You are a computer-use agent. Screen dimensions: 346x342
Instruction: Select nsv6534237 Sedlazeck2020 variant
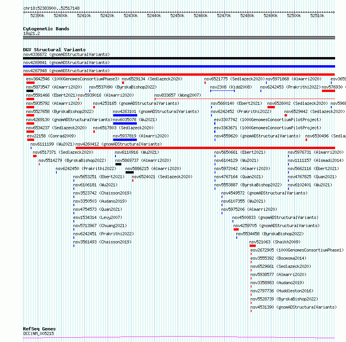tap(56, 128)
